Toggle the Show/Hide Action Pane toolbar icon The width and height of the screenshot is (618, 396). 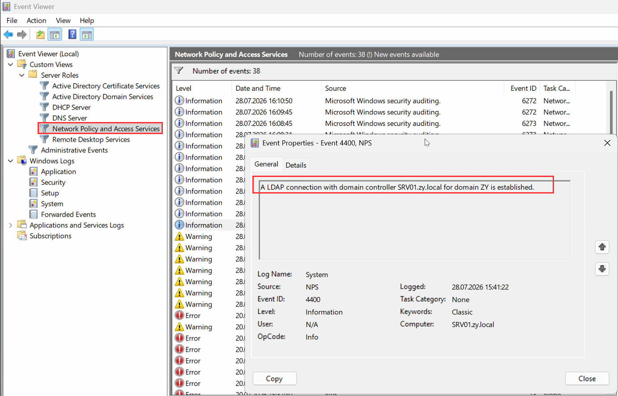point(87,34)
